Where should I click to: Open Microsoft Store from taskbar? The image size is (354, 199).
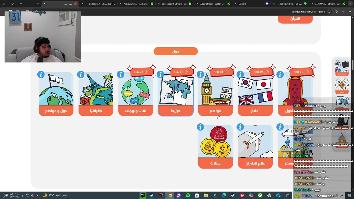click(197, 195)
